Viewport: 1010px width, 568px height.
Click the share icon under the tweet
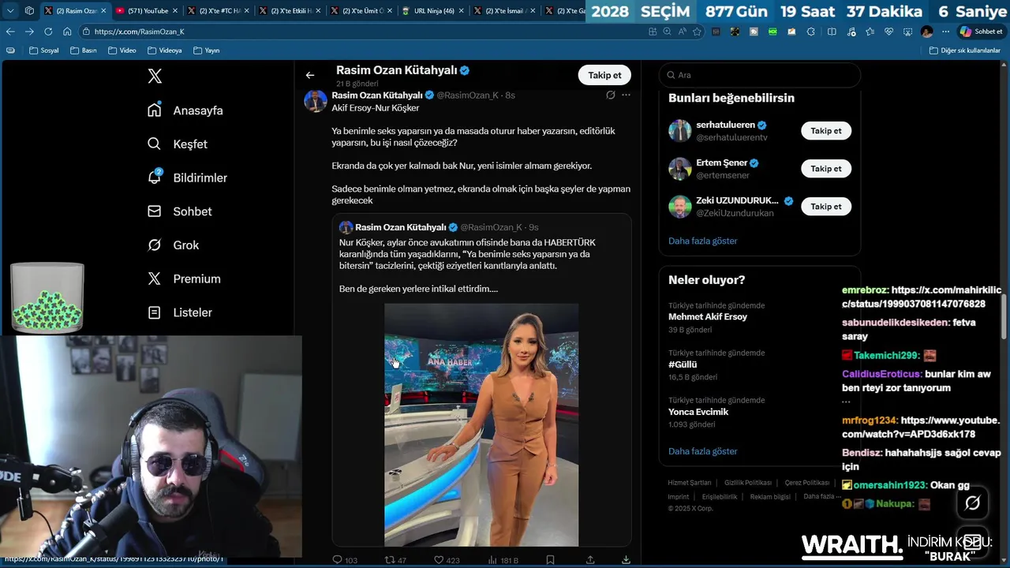click(590, 560)
